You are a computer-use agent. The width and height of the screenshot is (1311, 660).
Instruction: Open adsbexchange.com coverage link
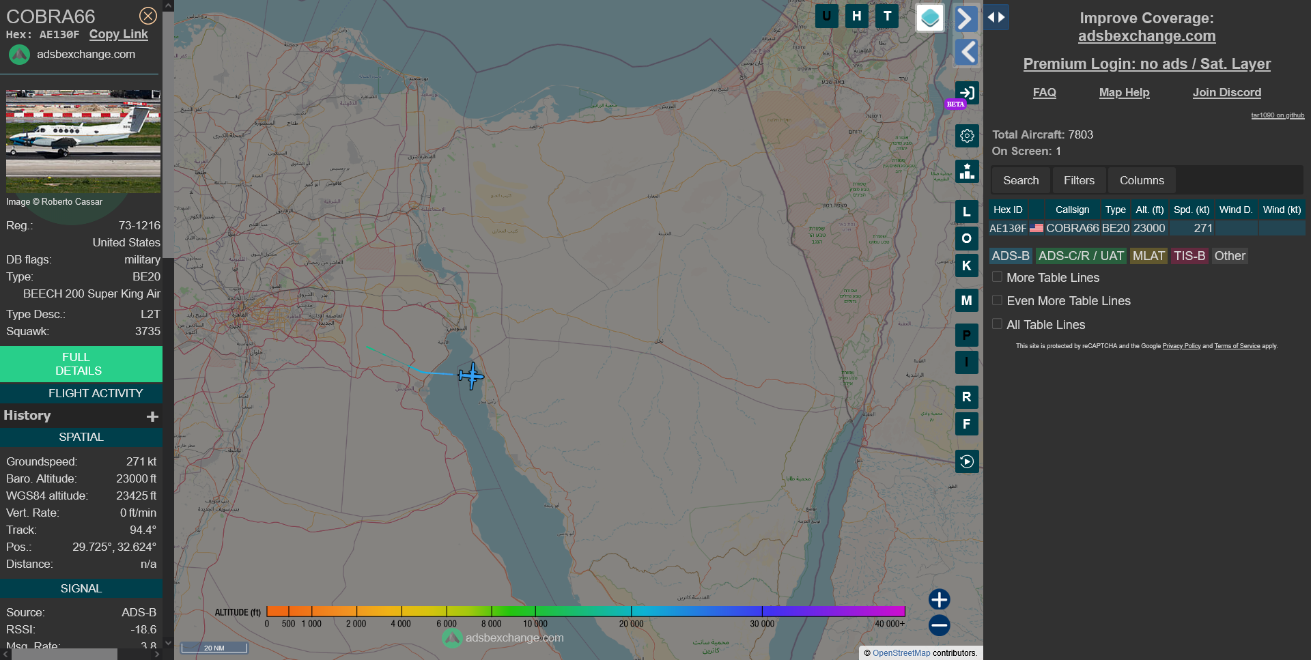tap(1146, 36)
